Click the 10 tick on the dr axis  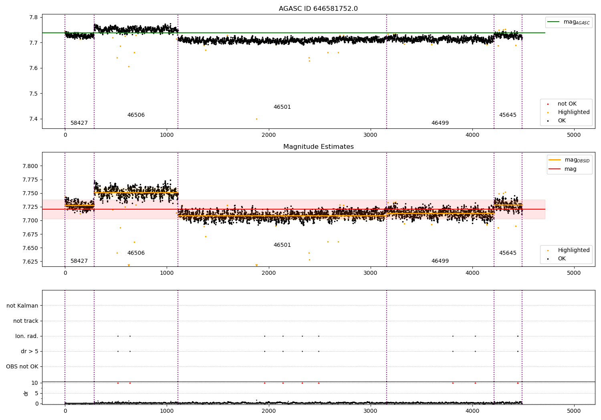pyautogui.click(x=35, y=383)
